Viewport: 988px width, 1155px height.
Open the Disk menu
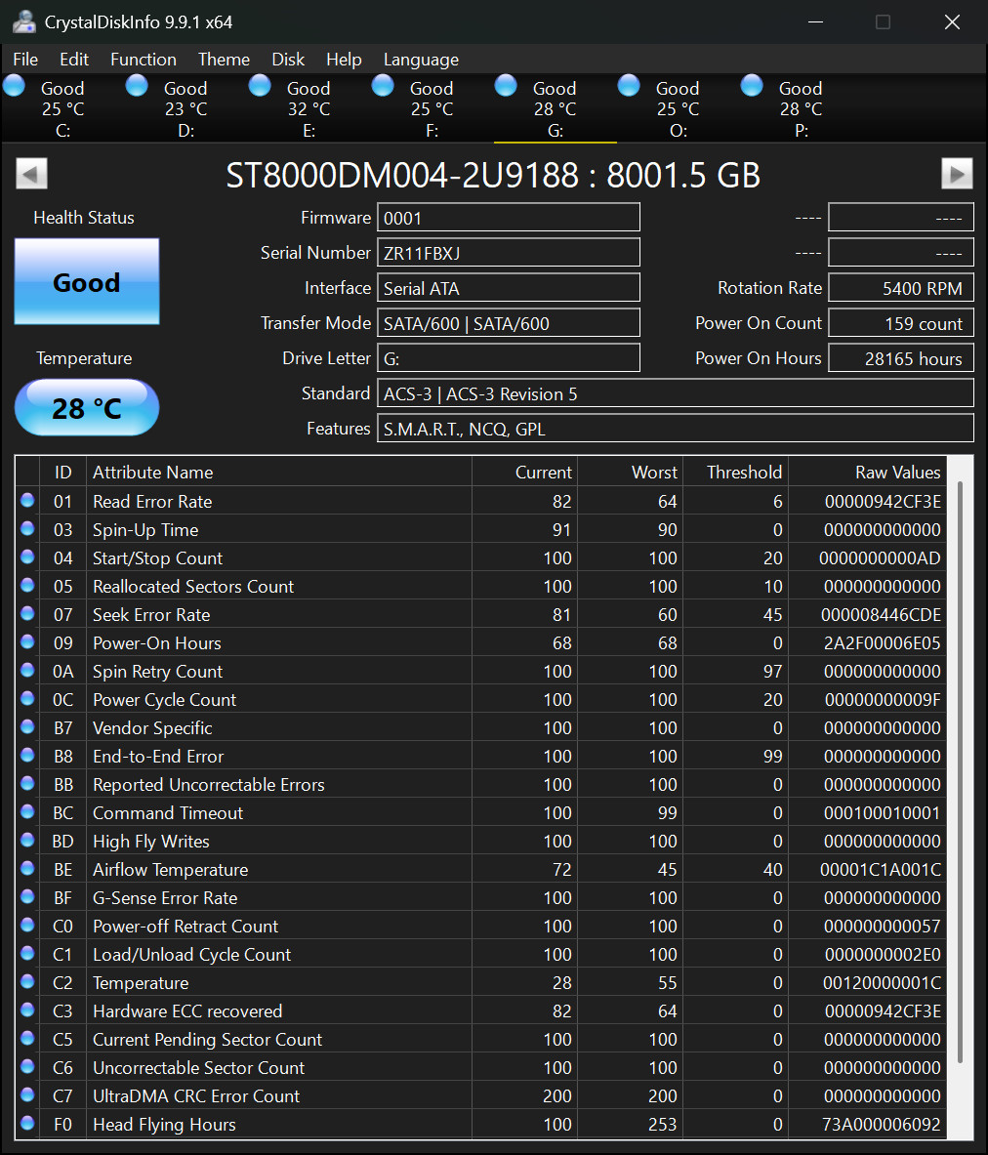click(288, 60)
